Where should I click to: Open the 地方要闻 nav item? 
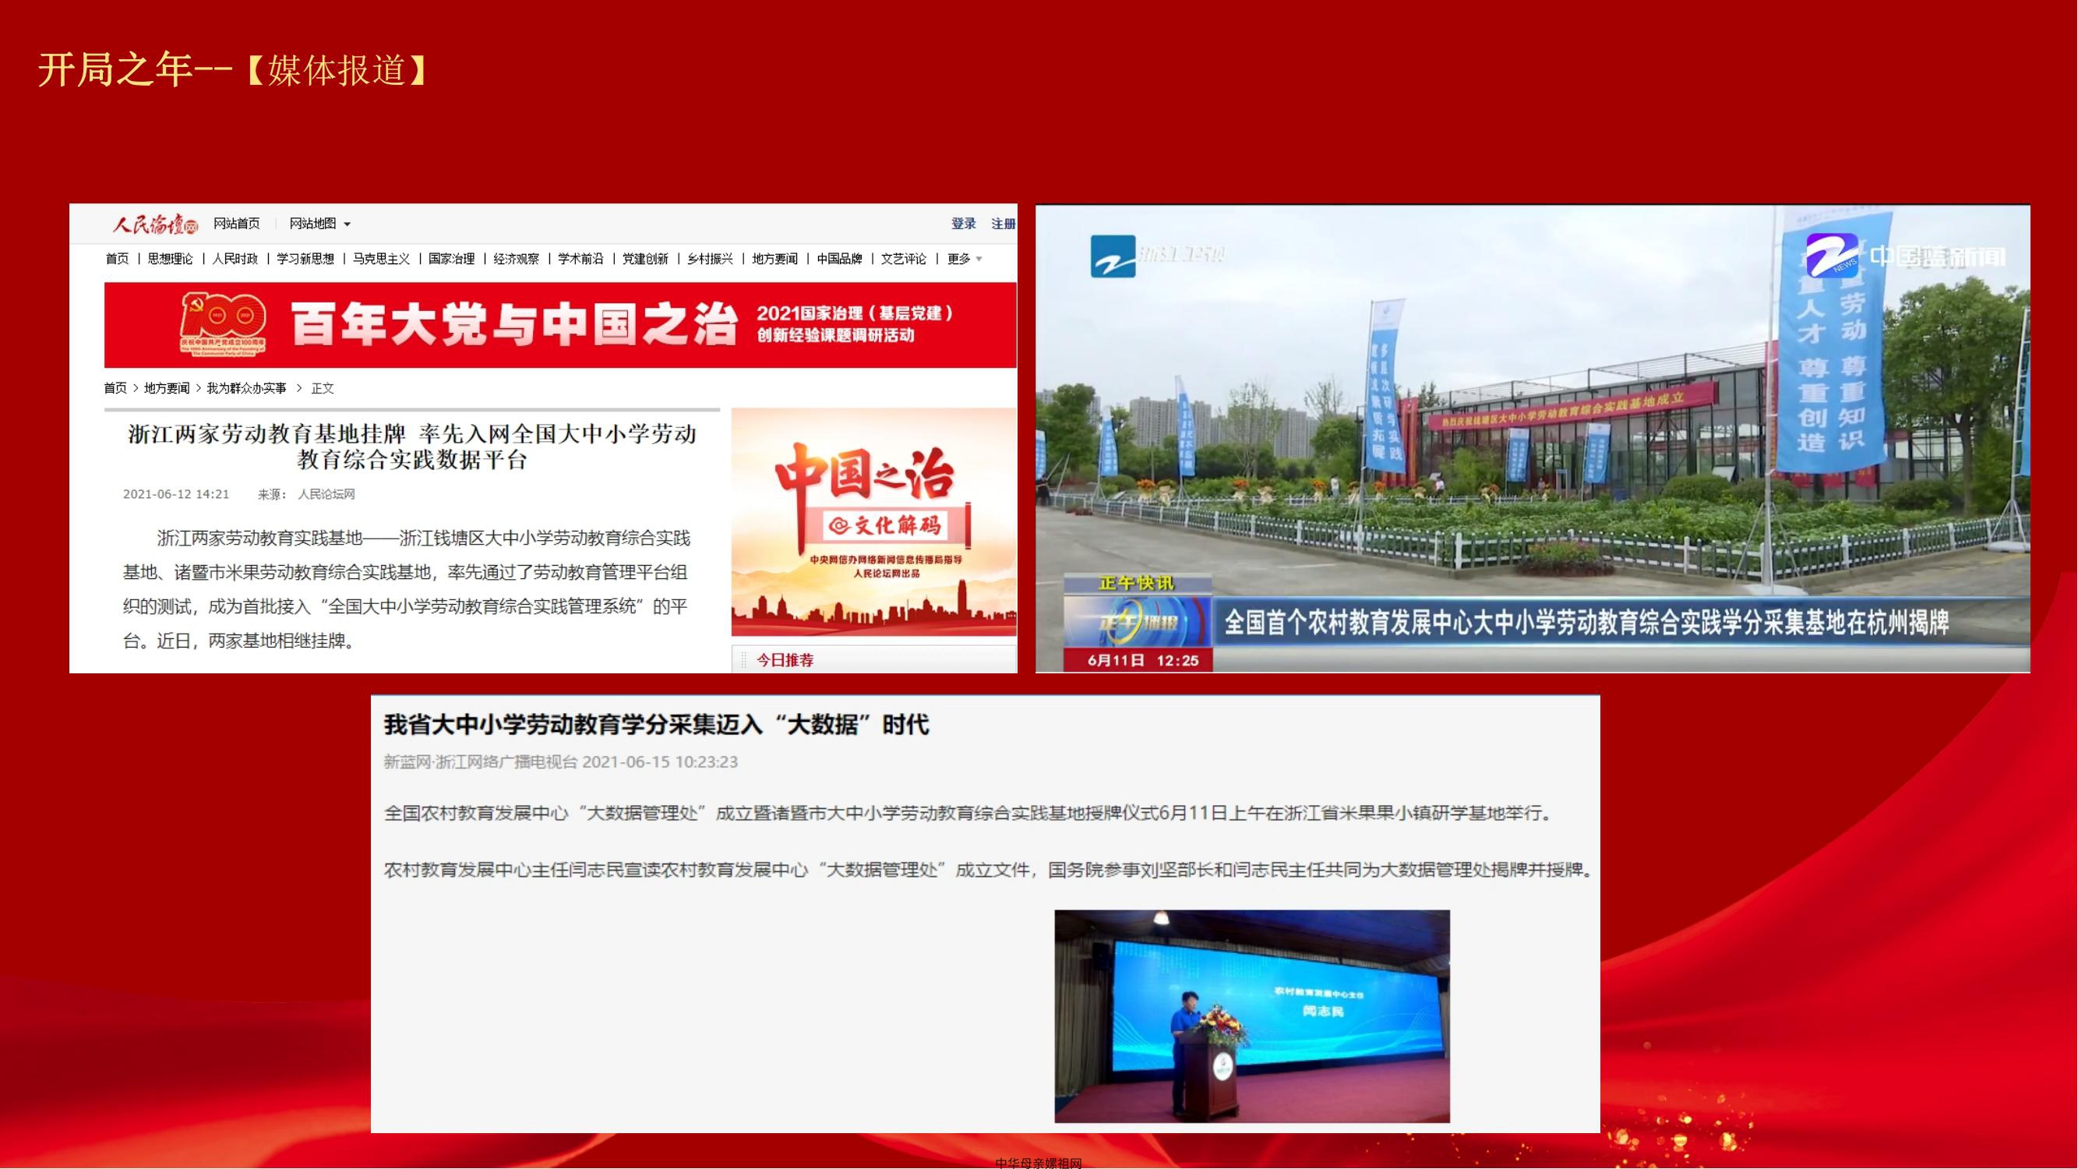(774, 259)
